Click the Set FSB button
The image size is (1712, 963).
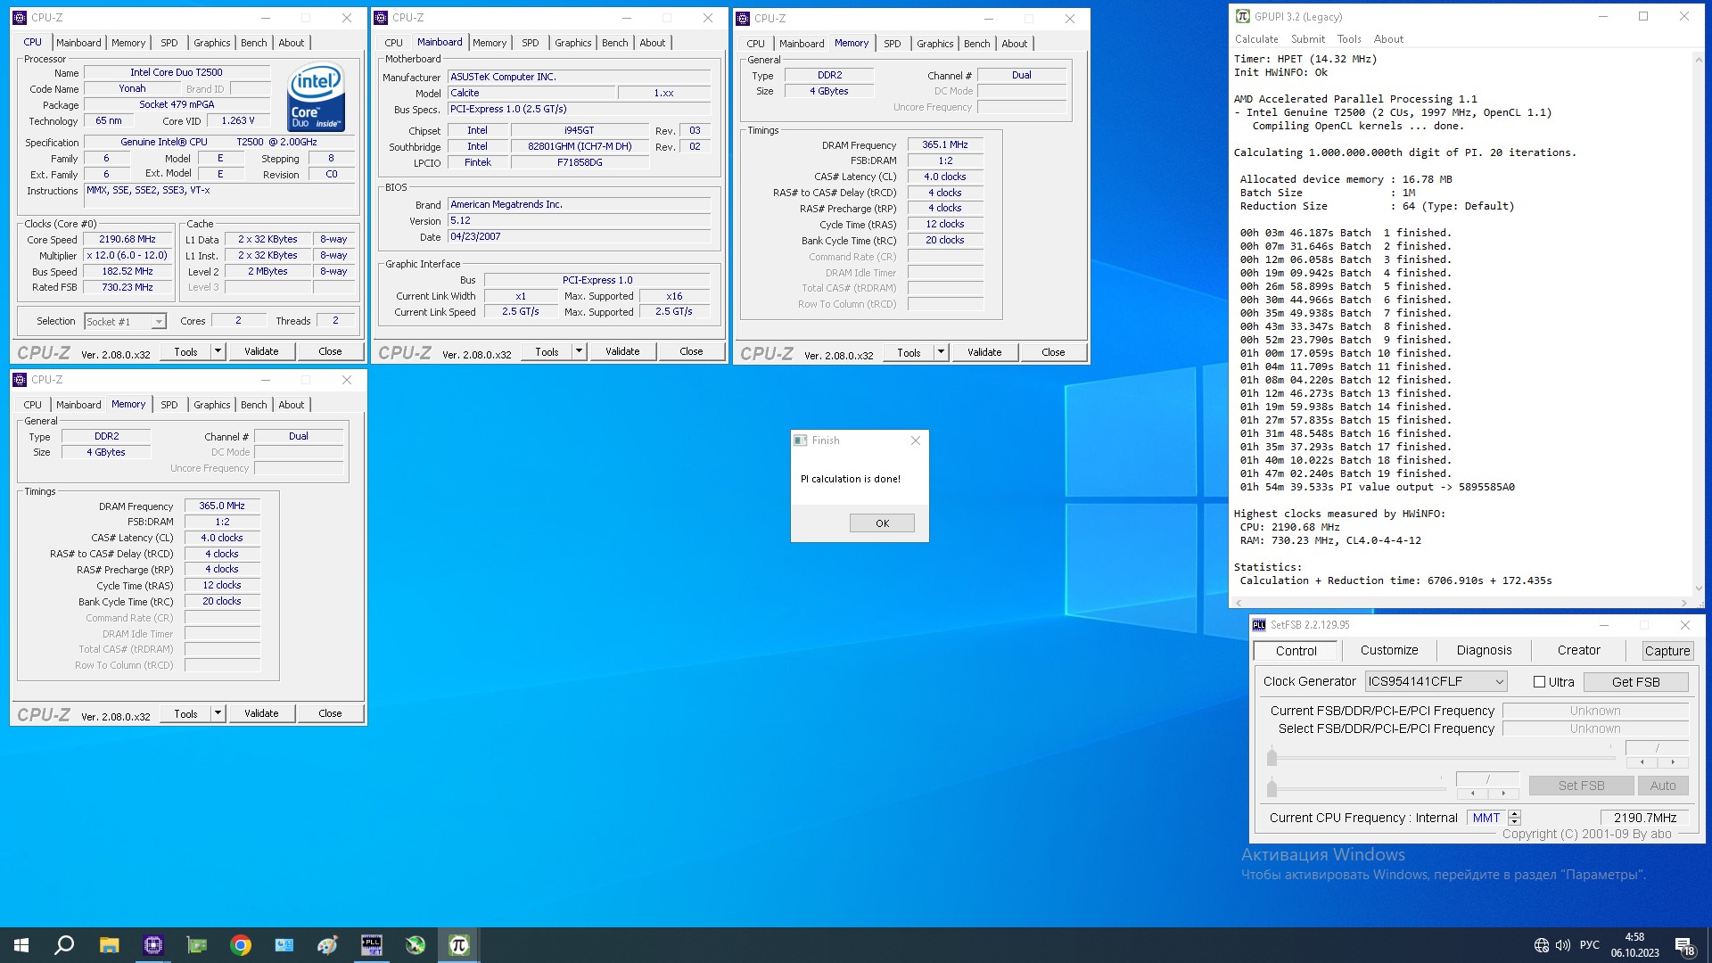coord(1581,786)
